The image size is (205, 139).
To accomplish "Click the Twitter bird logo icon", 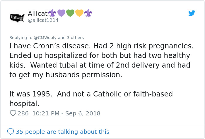I will click(x=192, y=13).
